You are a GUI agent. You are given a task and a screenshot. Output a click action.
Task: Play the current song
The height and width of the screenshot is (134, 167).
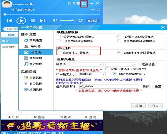pyautogui.click(x=21, y=21)
